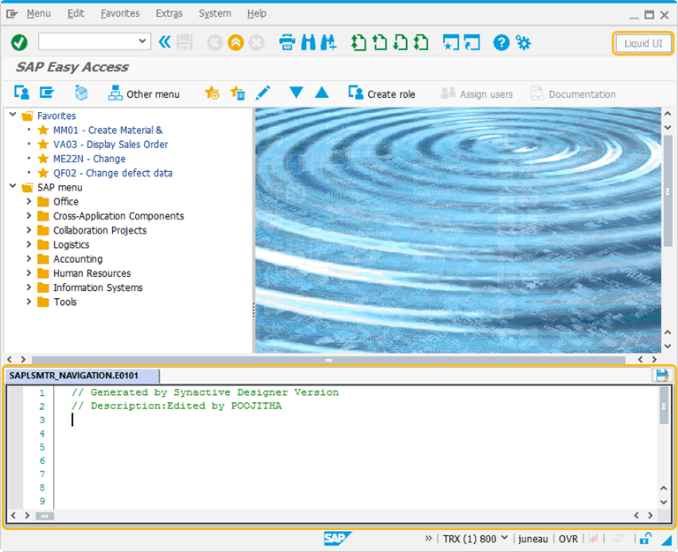This screenshot has height=552, width=678.
Task: Click the OVR indicator in status bar
Action: click(x=568, y=539)
